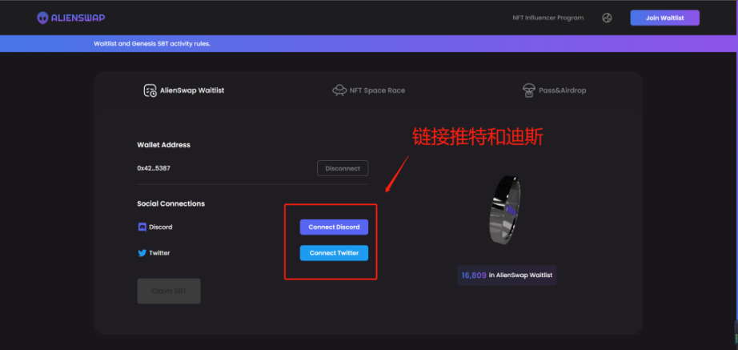Image resolution: width=738 pixels, height=350 pixels.
Task: Click the greyed-out Claim SBT button
Action: click(169, 291)
